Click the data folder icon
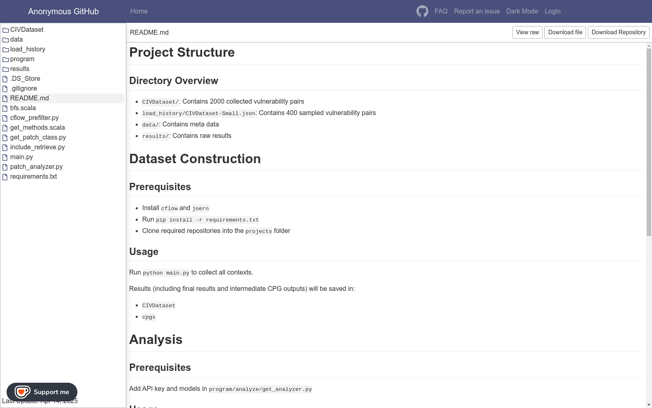Image resolution: width=652 pixels, height=408 pixels. click(6, 40)
